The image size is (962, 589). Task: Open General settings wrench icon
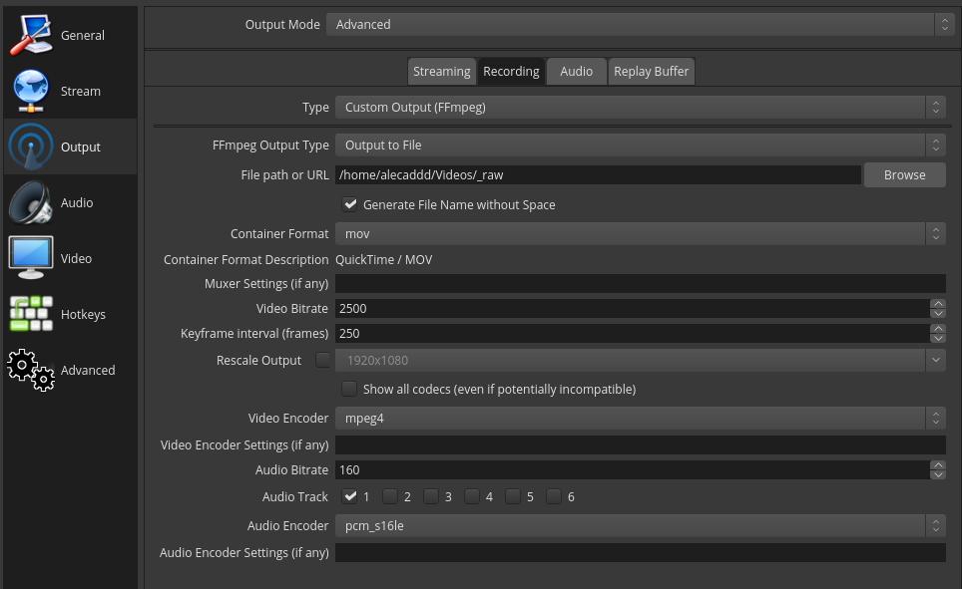point(31,35)
